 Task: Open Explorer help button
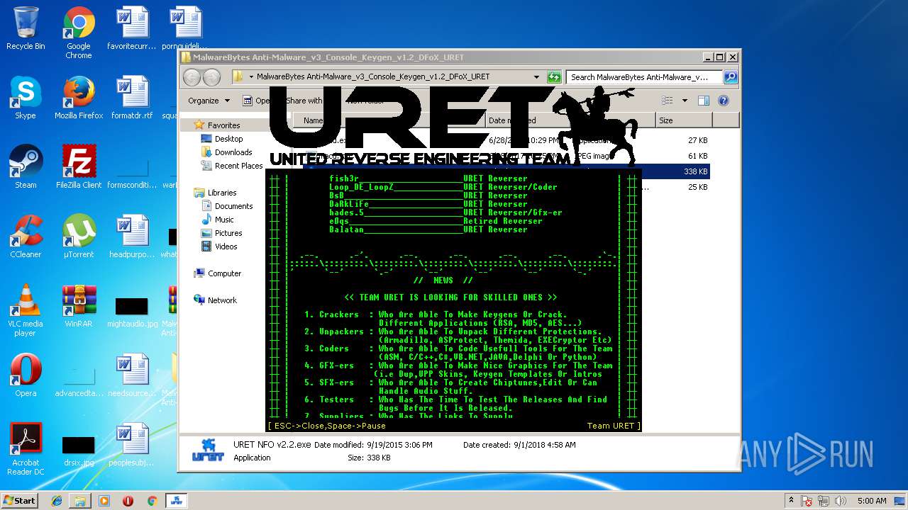[724, 101]
